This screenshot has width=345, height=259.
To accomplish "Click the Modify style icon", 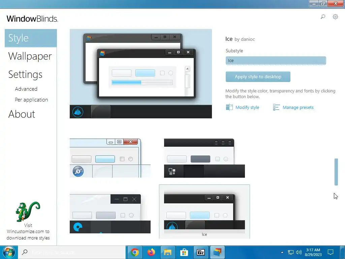I will (x=229, y=107).
